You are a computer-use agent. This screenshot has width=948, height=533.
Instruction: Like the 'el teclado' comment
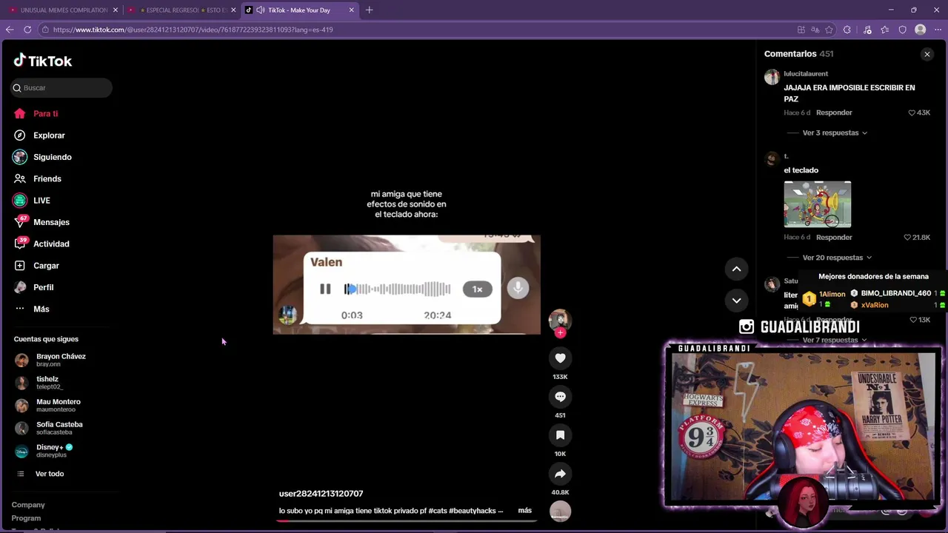pos(908,238)
